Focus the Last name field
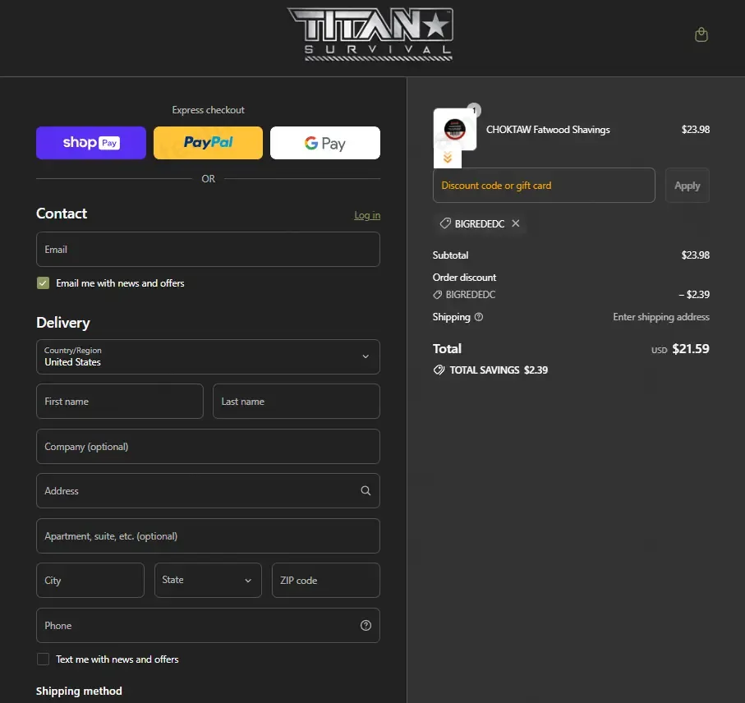The height and width of the screenshot is (703, 745). click(x=297, y=402)
